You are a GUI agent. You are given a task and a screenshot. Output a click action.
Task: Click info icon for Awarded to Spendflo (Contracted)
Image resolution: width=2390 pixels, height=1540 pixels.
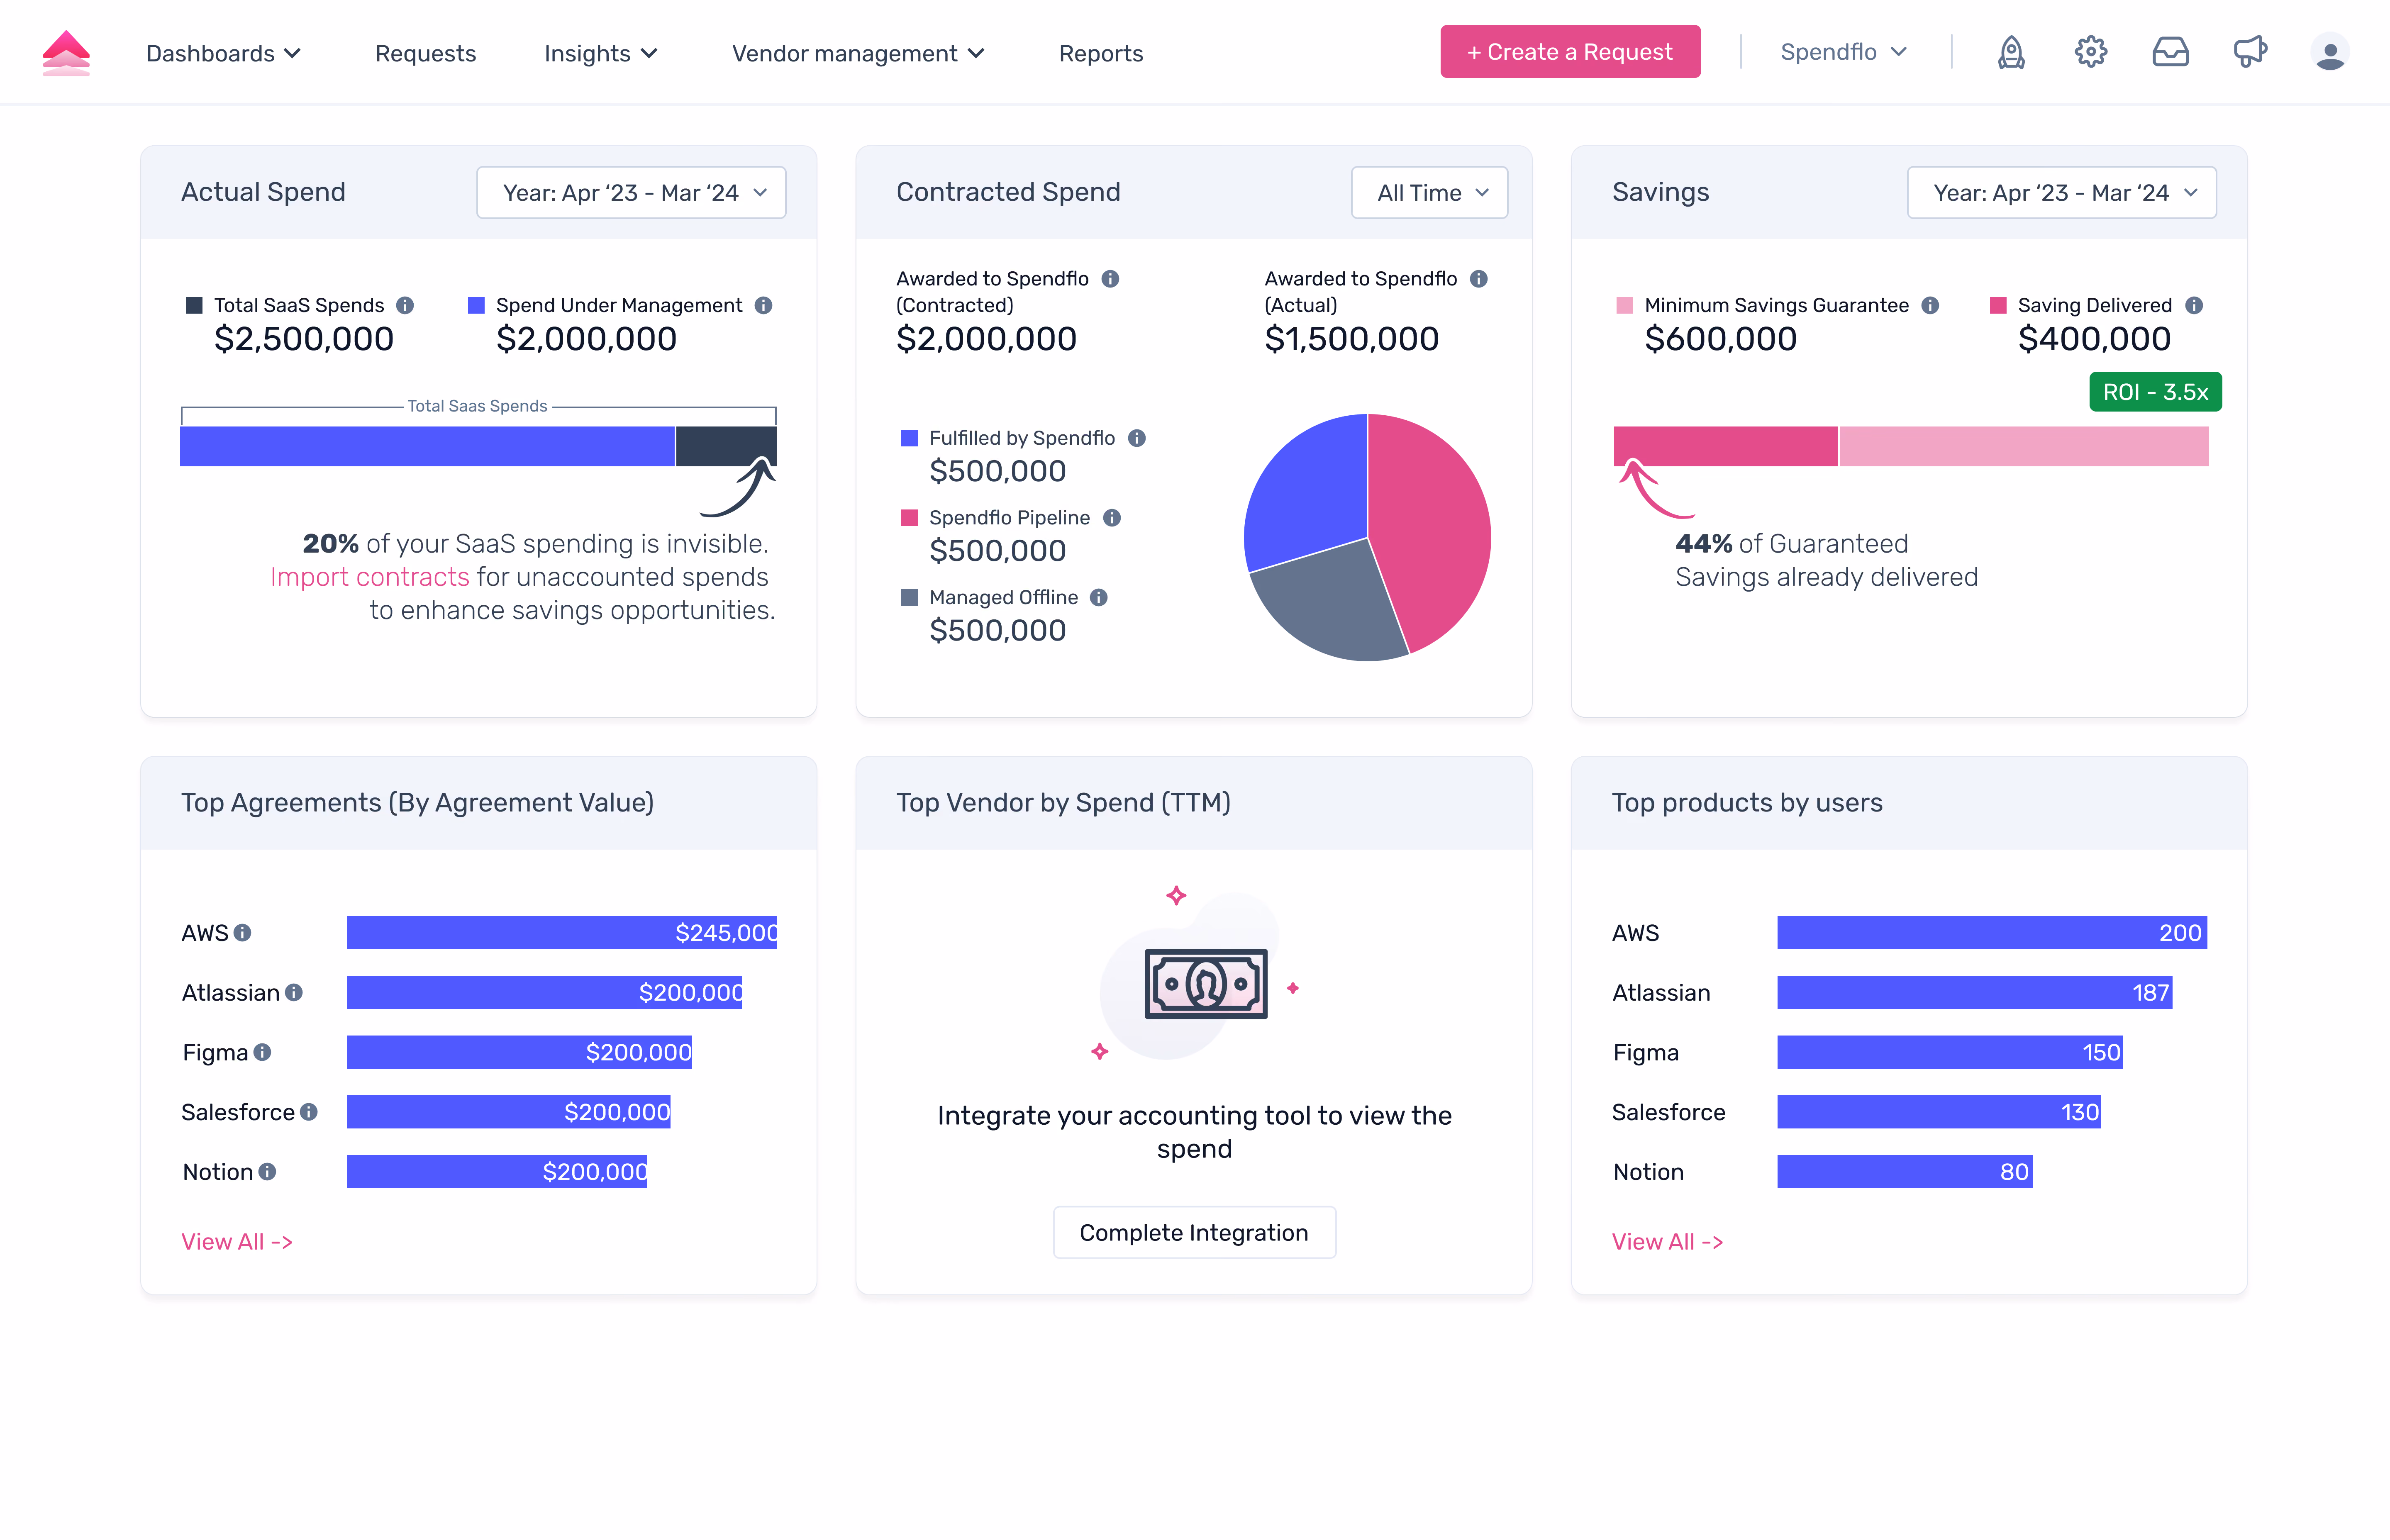click(x=1110, y=279)
